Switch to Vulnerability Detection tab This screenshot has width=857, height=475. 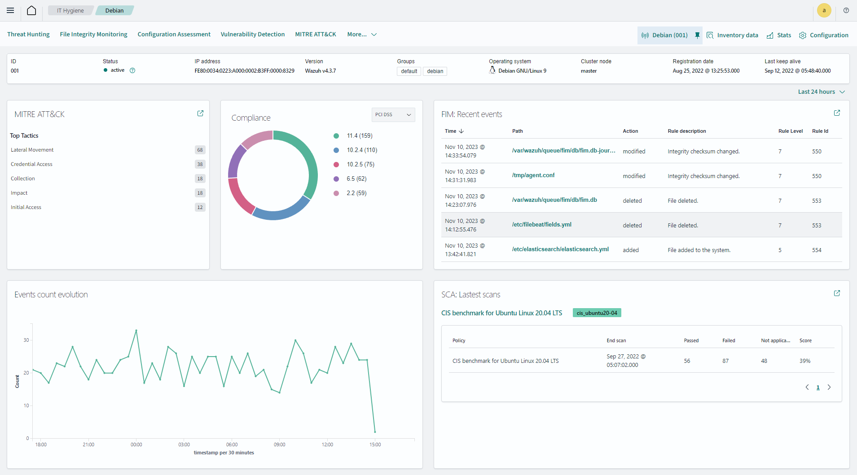point(252,34)
